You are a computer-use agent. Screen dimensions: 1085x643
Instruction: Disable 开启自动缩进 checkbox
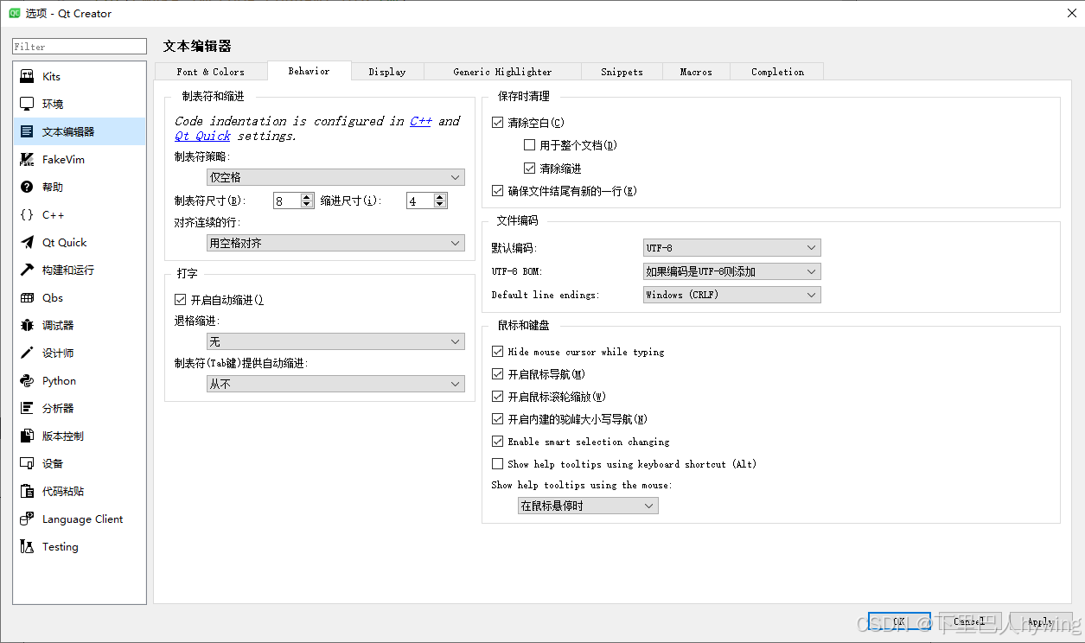[180, 300]
